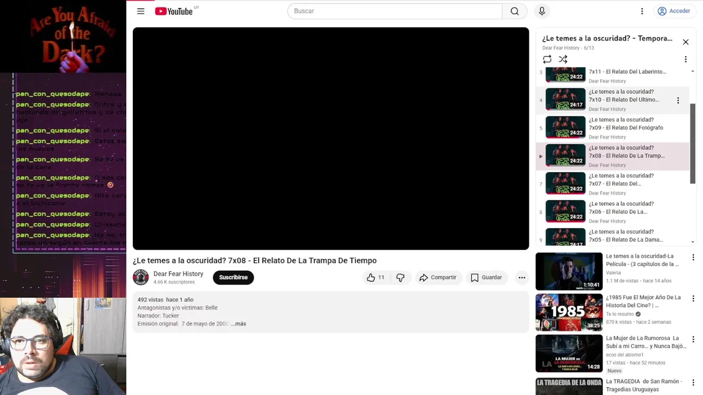Open more actions ellipsis below the video
The width and height of the screenshot is (703, 395).
point(522,278)
